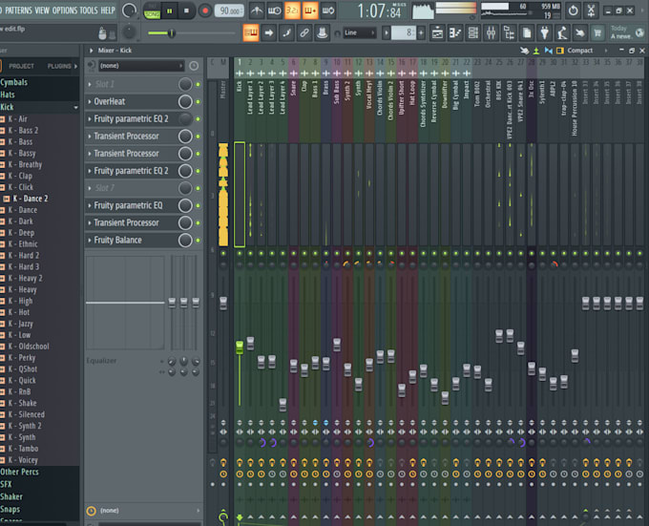Viewport: 649px width, 526px height.
Task: Click the Master track volume fader
Action: [x=223, y=303]
